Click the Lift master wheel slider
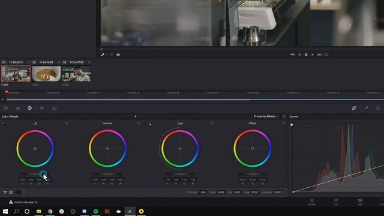This screenshot has height=216, width=384. pos(35,174)
